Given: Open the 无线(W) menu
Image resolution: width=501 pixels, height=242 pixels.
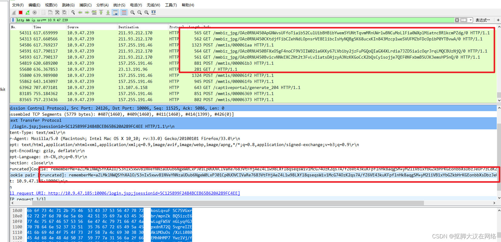Looking at the screenshot, I should (x=153, y=5).
